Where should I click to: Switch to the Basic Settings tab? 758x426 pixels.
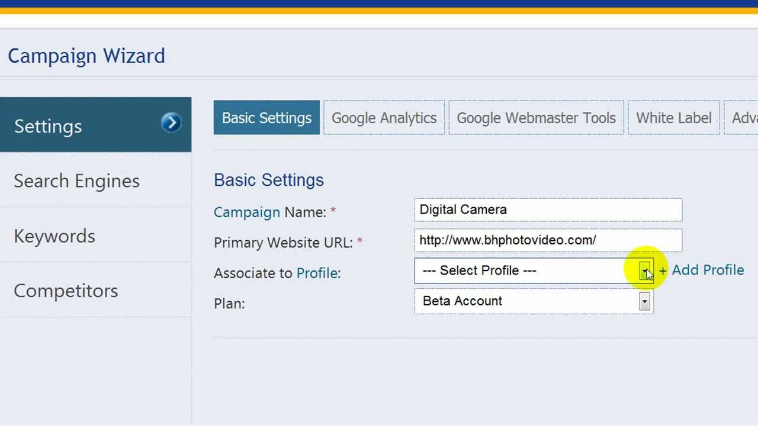click(x=266, y=118)
